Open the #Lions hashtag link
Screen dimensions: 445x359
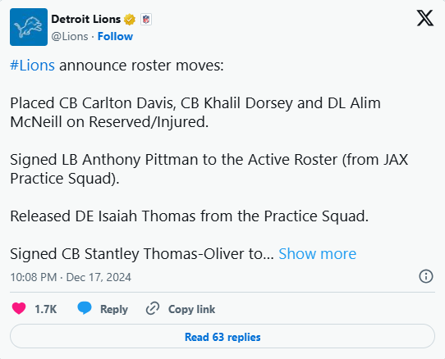(32, 66)
